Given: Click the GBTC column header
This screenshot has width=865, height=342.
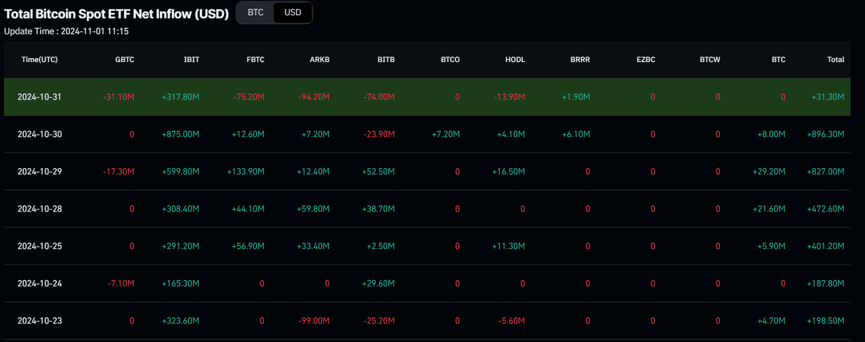Looking at the screenshot, I should coord(124,60).
